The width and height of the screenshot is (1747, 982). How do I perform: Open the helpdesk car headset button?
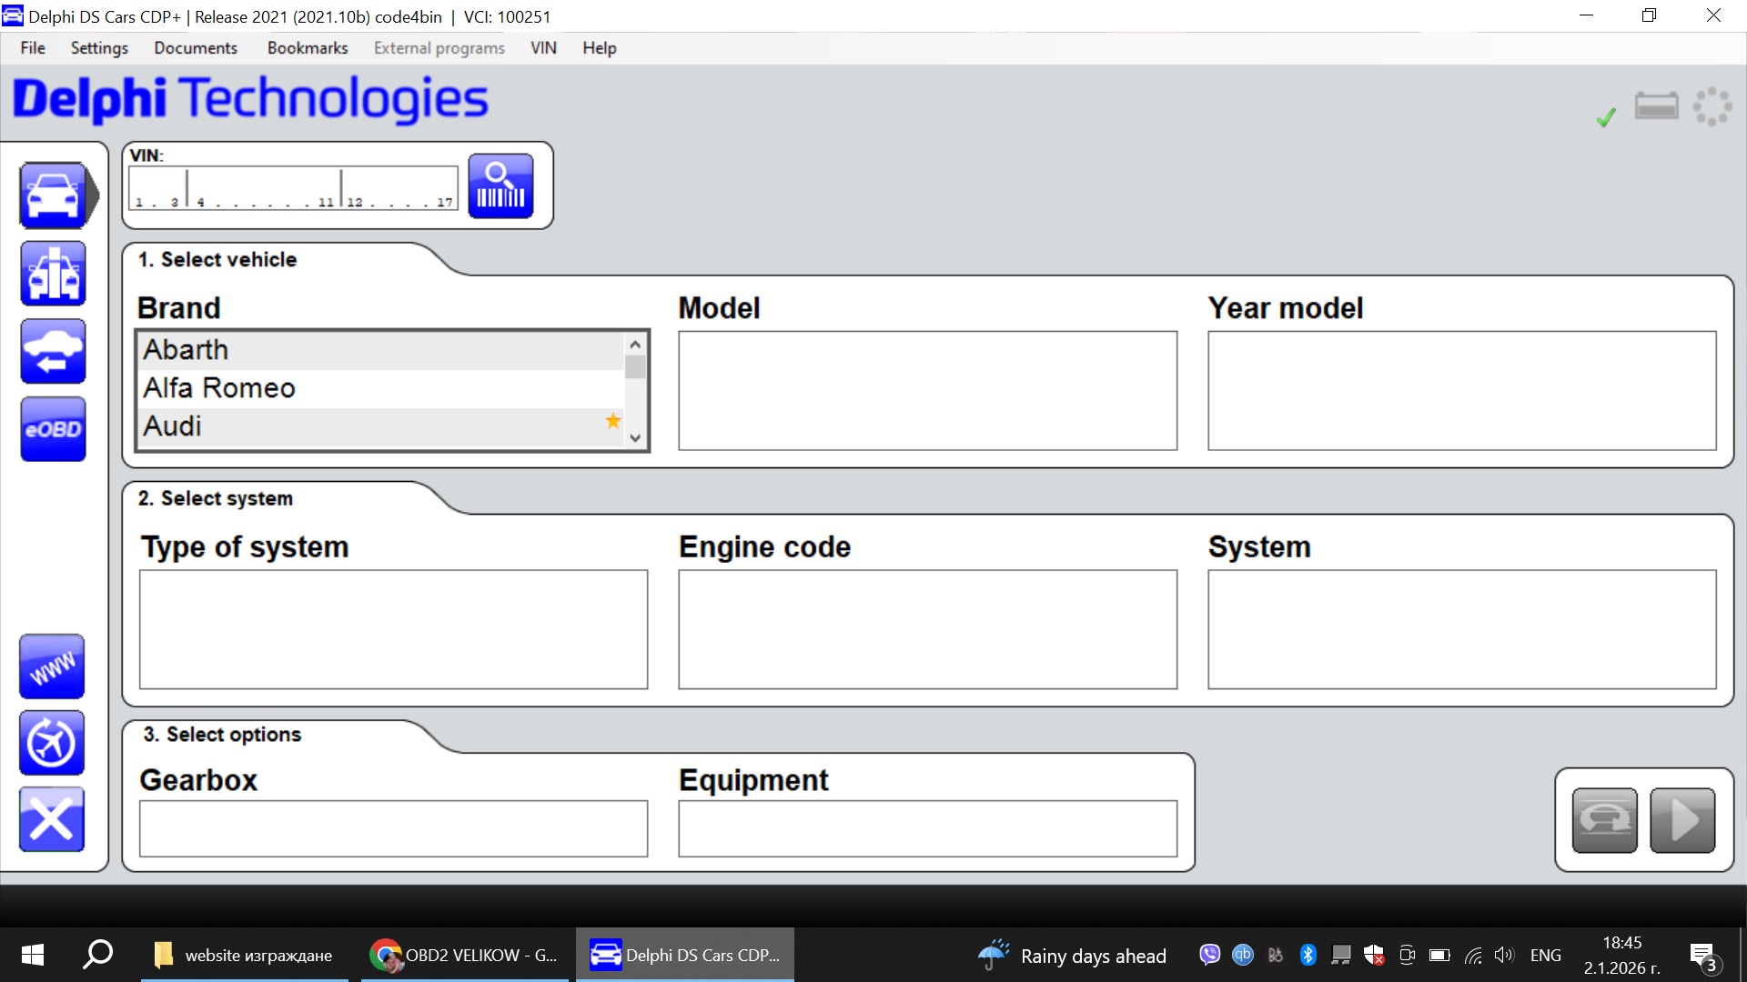[1604, 819]
